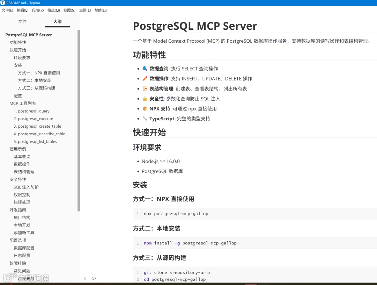Viewport: 377px width, 285px height.
Task: Click the cd postgresql-mcp-gallop code line
Action: click(x=175, y=279)
